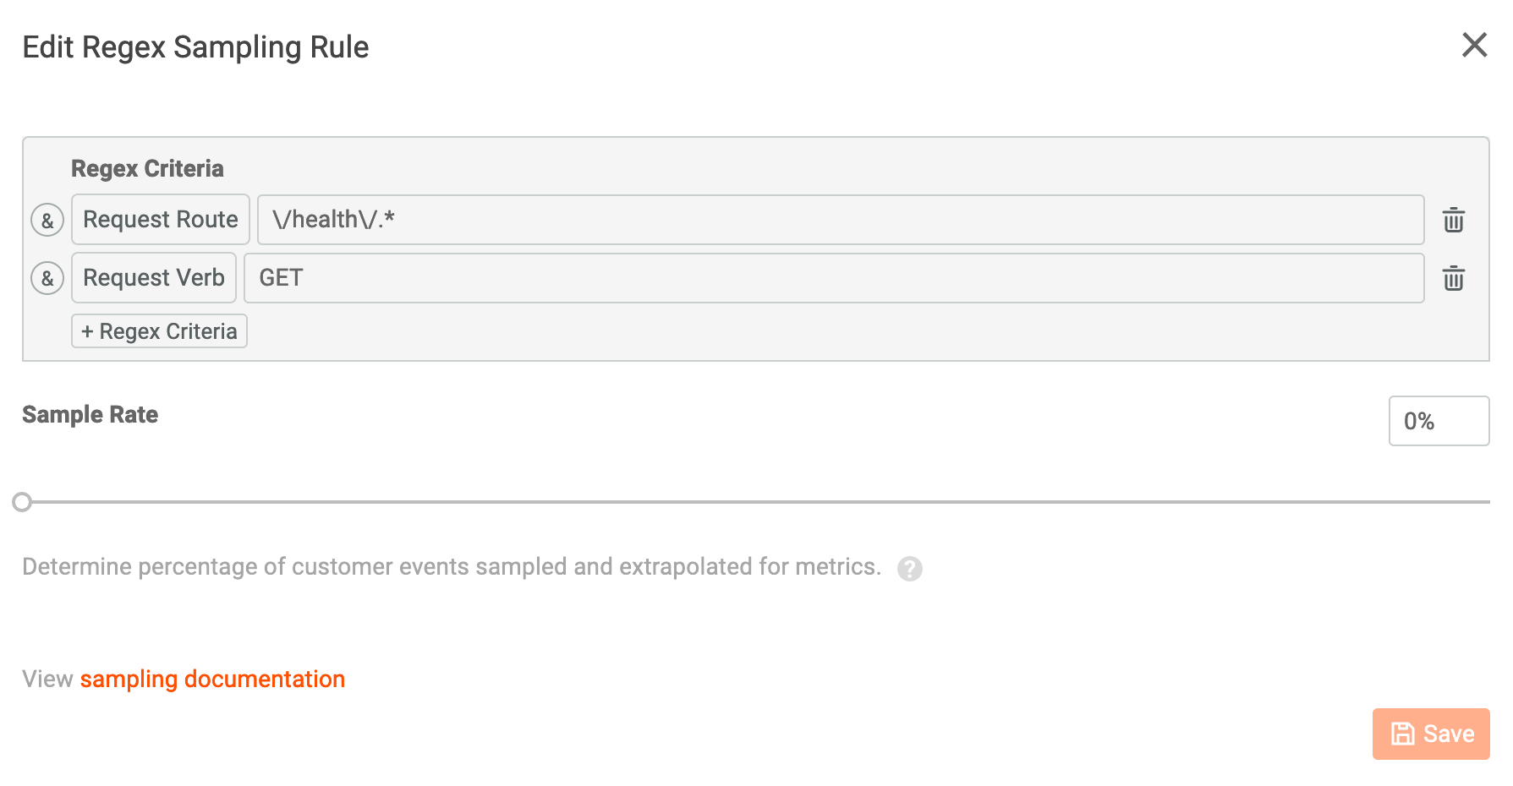1513x786 pixels.
Task: Add a new Regex Criteria row
Action: click(158, 330)
